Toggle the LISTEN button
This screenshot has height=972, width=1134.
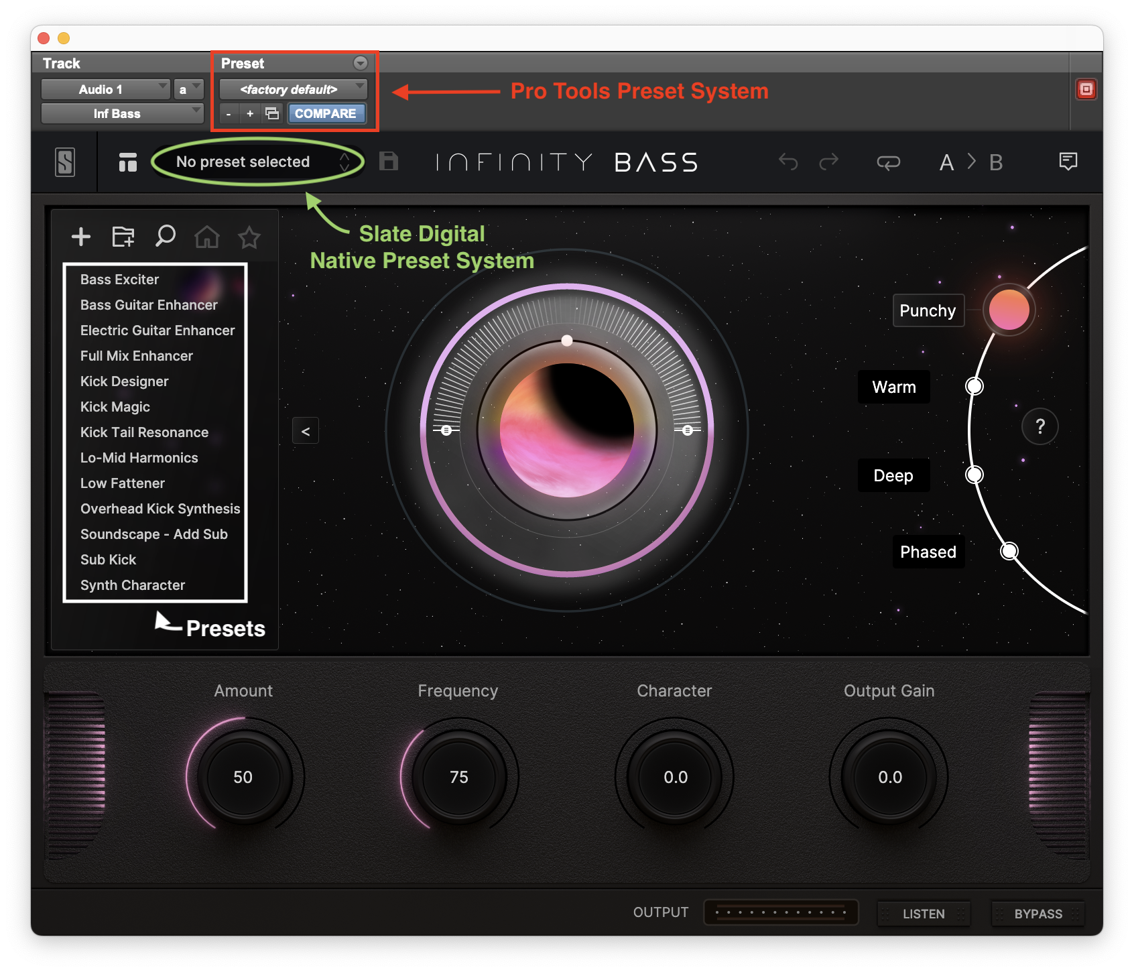coord(924,914)
